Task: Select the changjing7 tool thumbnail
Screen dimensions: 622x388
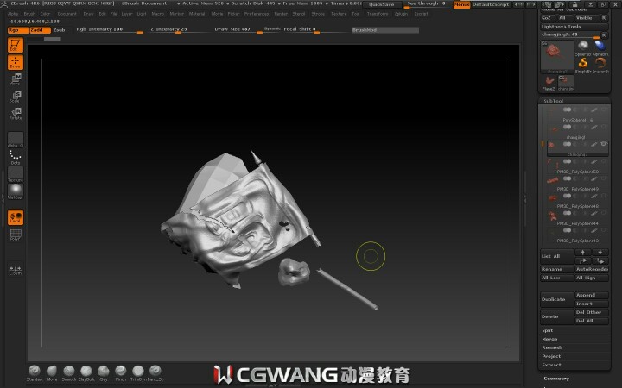Action: (557, 57)
